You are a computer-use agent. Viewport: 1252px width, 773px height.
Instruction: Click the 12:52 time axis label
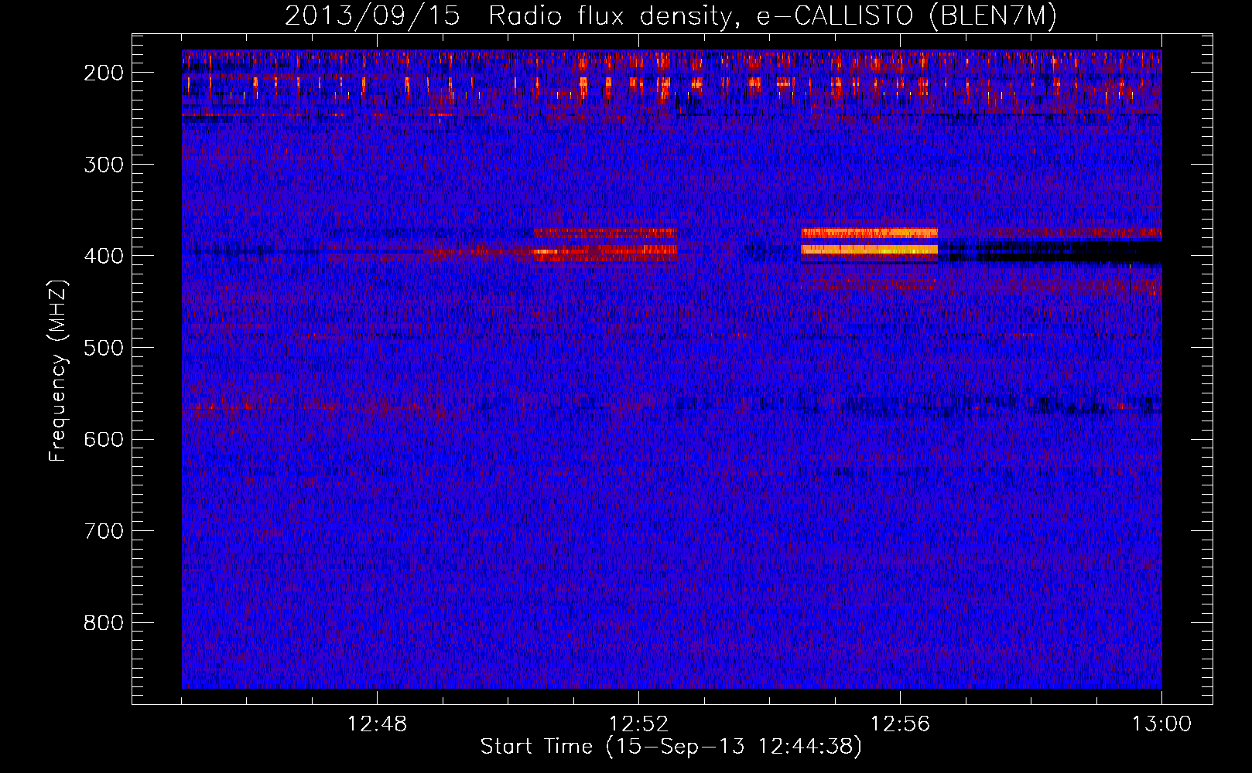(638, 724)
